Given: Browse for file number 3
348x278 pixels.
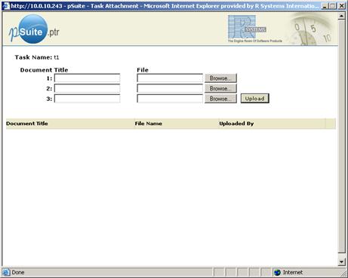Looking at the screenshot, I should pos(220,99).
